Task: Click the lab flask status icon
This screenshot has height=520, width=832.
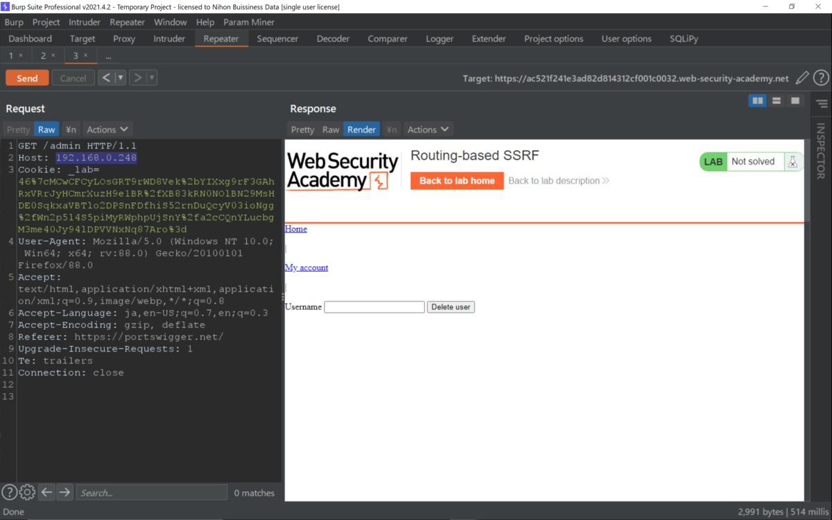Action: point(792,162)
